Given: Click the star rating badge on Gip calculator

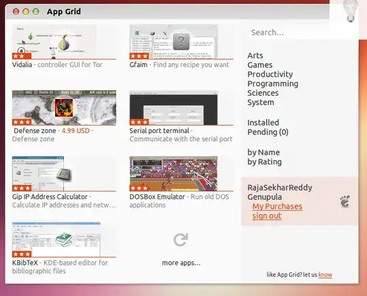Looking at the screenshot, I should pyautogui.click(x=22, y=188).
